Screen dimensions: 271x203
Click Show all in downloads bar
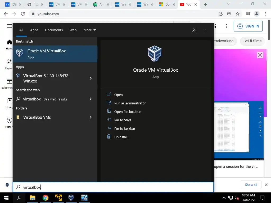click(x=251, y=185)
